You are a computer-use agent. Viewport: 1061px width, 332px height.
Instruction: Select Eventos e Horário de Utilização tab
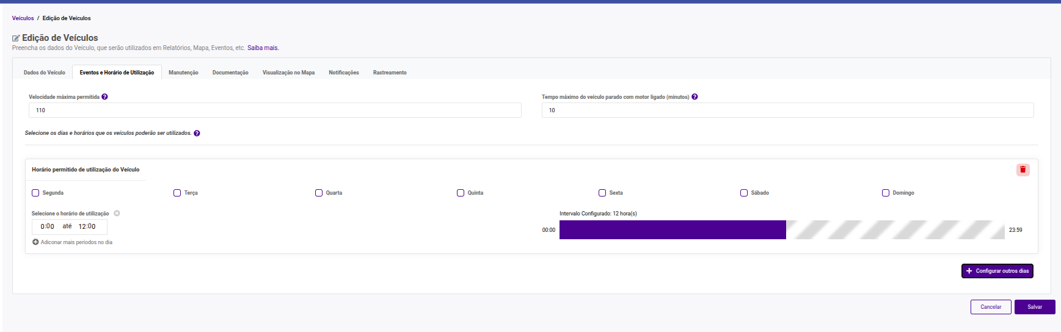click(x=117, y=73)
